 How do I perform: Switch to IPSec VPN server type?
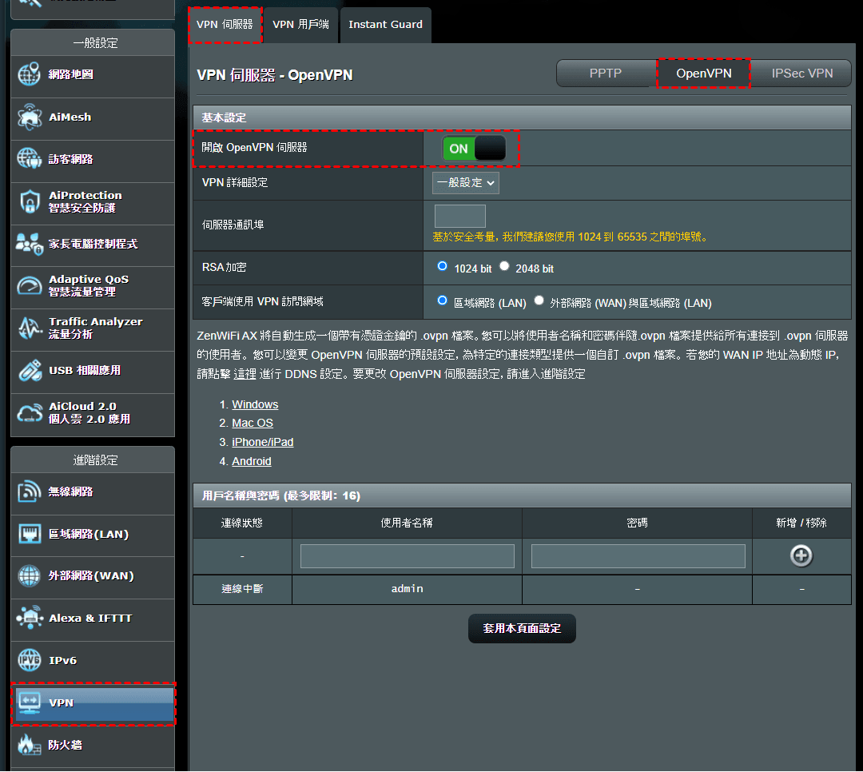(x=801, y=74)
